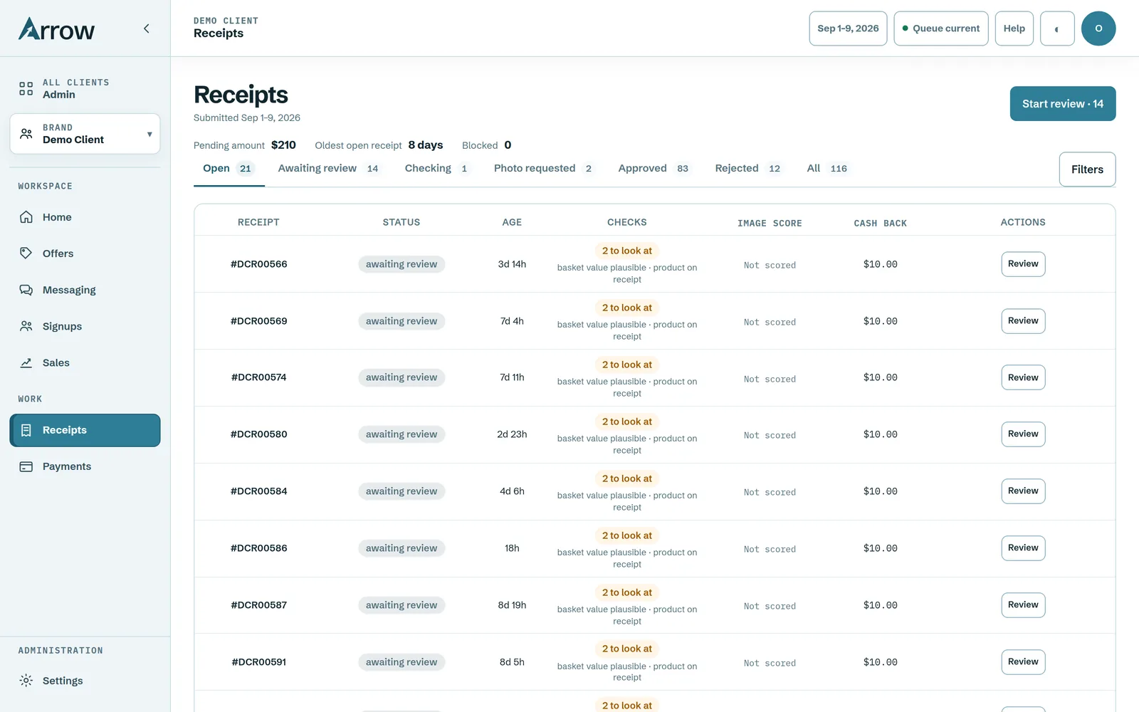The image size is (1139, 712).
Task: Open the Help button
Action: pyautogui.click(x=1014, y=28)
